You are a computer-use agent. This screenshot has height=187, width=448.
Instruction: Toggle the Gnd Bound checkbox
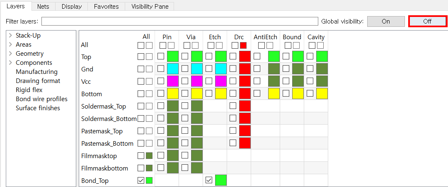click(286, 69)
